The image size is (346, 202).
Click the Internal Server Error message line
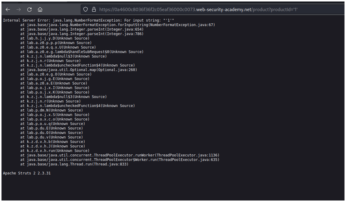click(x=89, y=20)
